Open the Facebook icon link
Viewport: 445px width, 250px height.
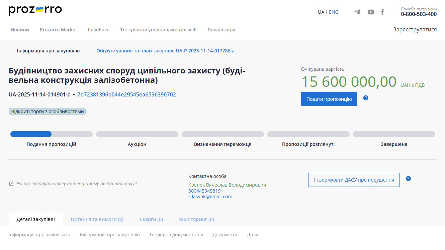(x=382, y=12)
